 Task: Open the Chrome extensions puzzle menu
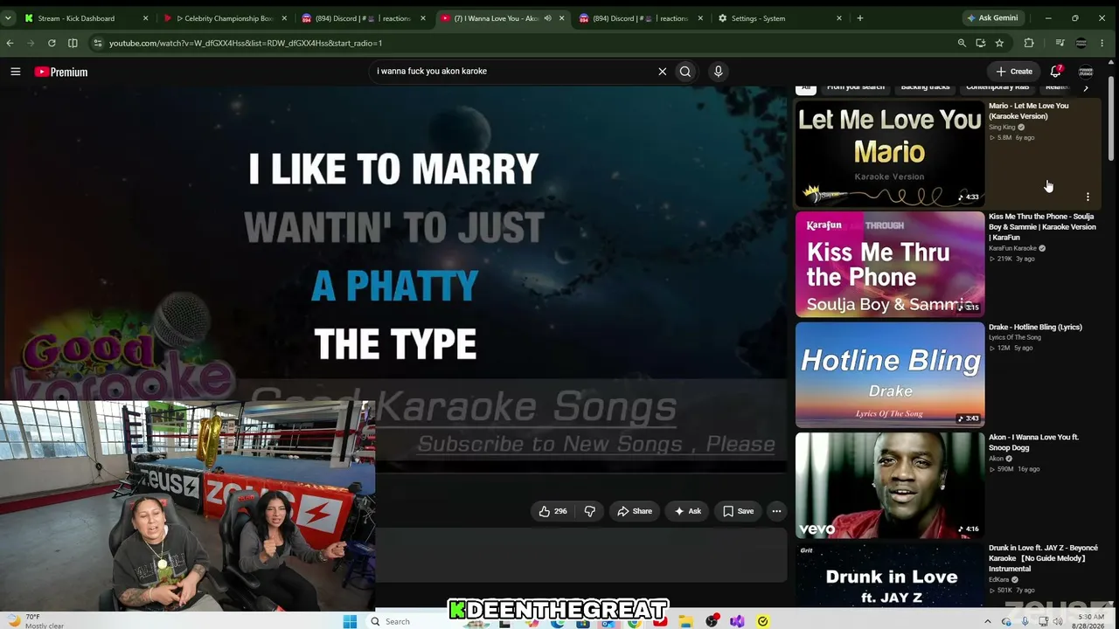(1029, 43)
